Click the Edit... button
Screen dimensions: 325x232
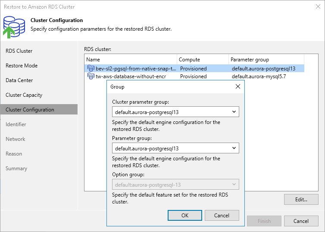301,200
